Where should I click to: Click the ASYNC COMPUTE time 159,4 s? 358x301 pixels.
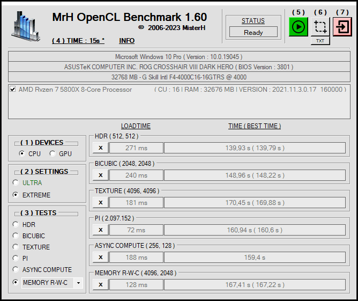click(255, 258)
